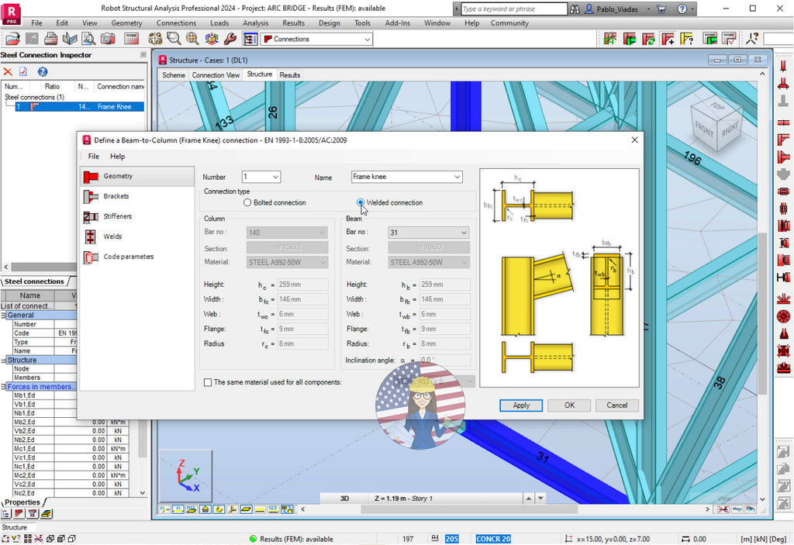This screenshot has width=794, height=545.
Task: Open the connection Number dropdown
Action: 275,177
